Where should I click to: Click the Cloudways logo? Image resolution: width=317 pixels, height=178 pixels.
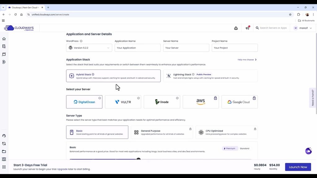(19, 28)
